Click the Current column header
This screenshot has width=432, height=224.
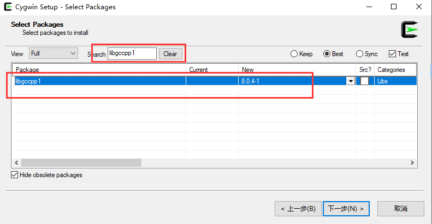pyautogui.click(x=212, y=70)
